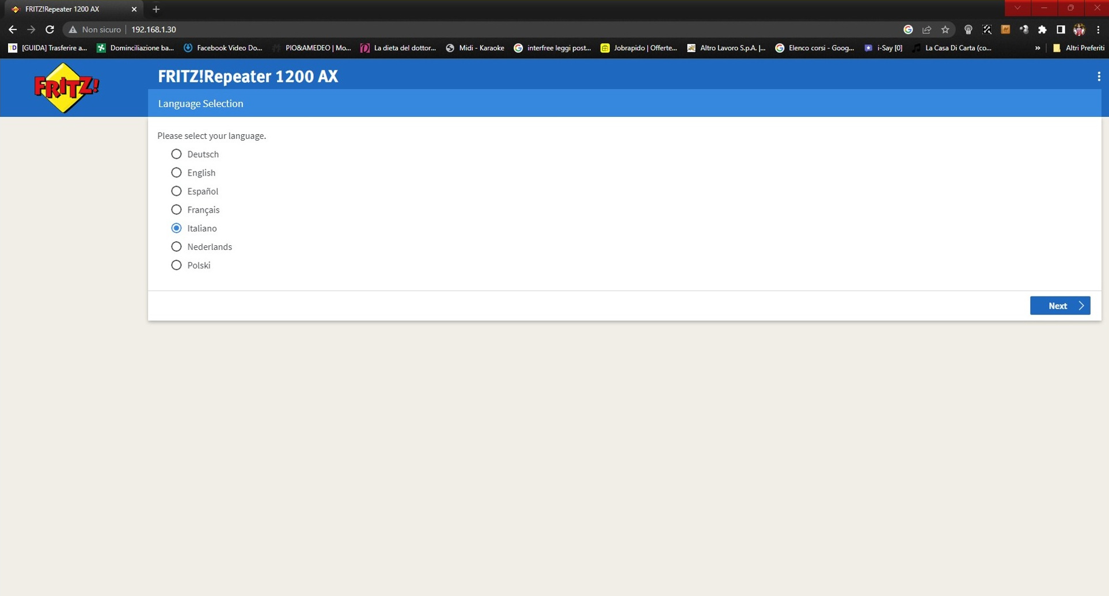Screen dimensions: 1109x596
Task: Open the interfree leggi post... bookmark
Action: [553, 48]
